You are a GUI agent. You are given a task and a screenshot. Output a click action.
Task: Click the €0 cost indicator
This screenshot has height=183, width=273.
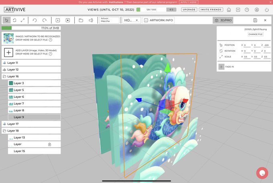tap(171, 10)
